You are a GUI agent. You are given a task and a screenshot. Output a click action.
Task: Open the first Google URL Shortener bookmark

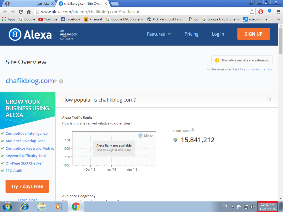(124, 19)
